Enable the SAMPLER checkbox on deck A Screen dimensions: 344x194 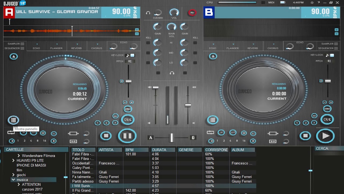(22, 44)
